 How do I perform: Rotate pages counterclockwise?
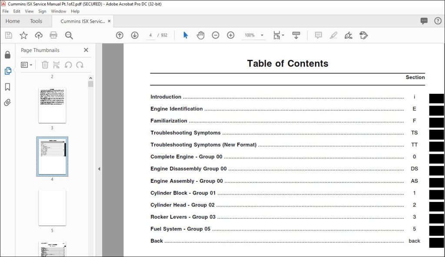68,65
